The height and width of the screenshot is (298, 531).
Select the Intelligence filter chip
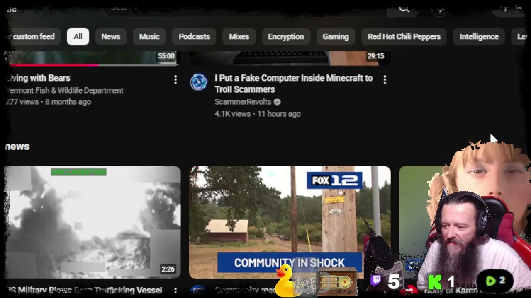[x=479, y=36]
